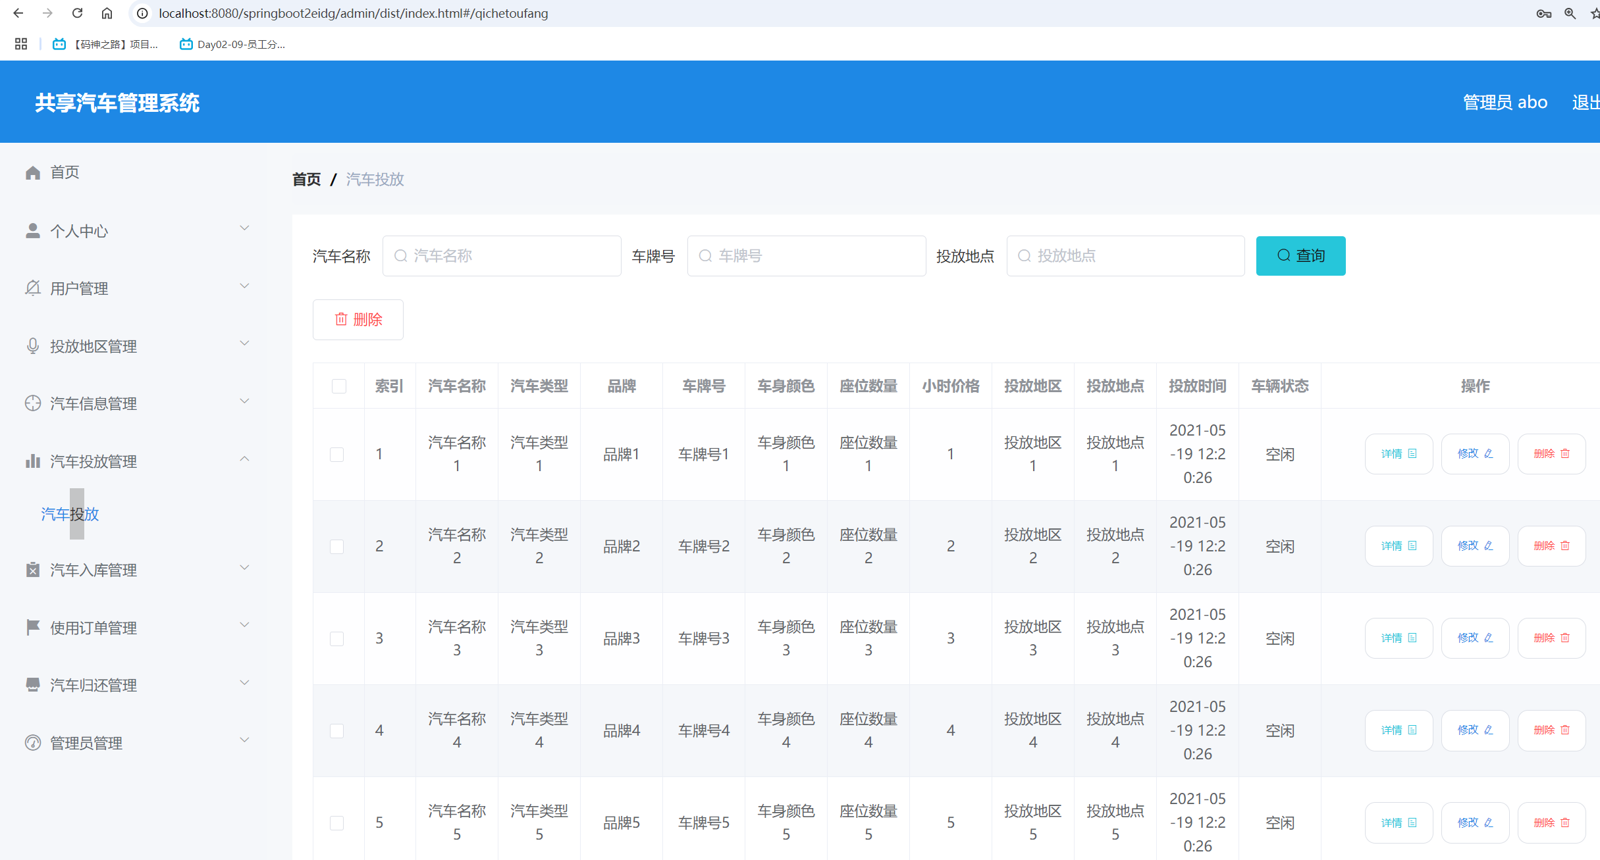
Task: Click the 车牌号 search input field
Action: [807, 256]
